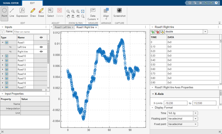Open the Floating point format dropdown

[196, 119]
